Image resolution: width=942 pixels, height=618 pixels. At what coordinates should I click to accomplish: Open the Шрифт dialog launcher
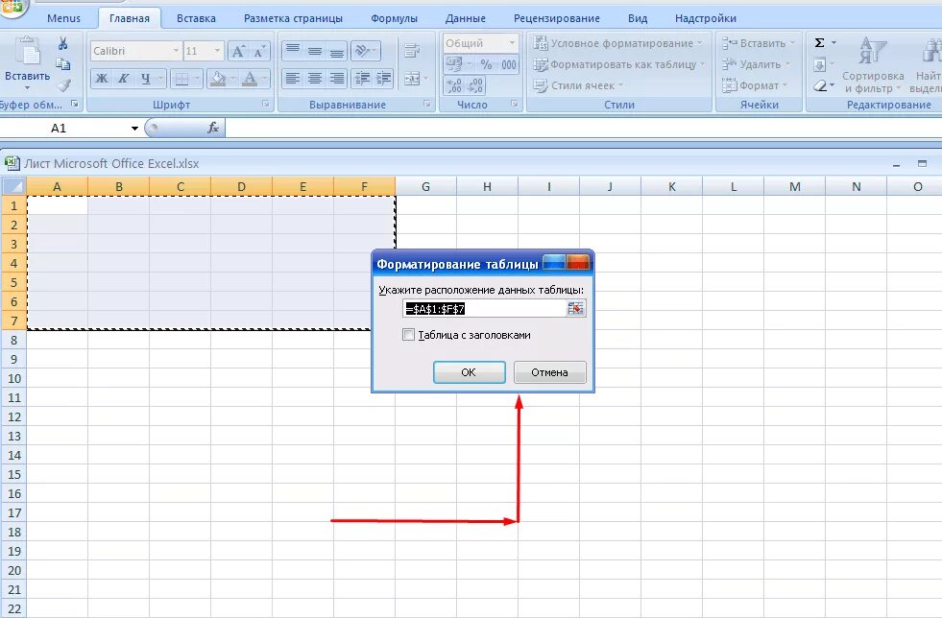pyautogui.click(x=266, y=104)
